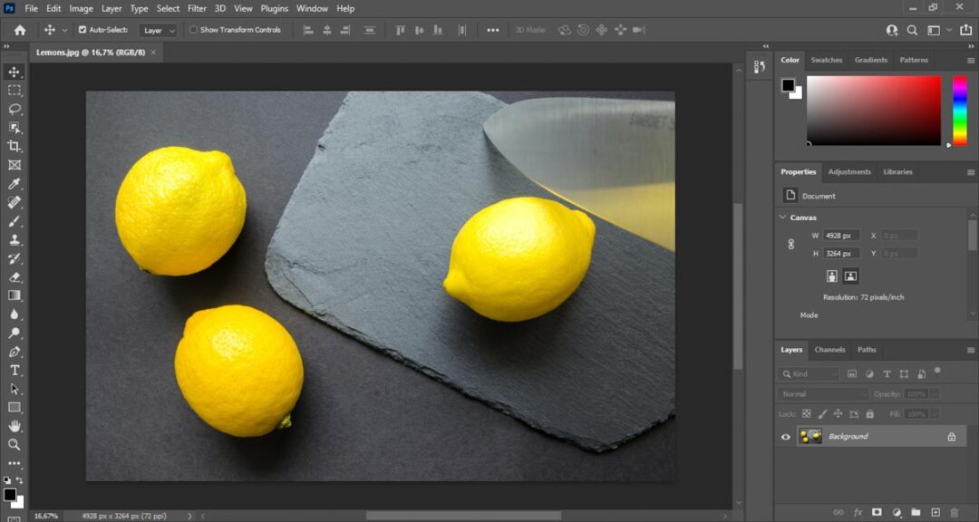979x522 pixels.
Task: Select the Lasso tool in the toolbar
Action: pyautogui.click(x=14, y=109)
